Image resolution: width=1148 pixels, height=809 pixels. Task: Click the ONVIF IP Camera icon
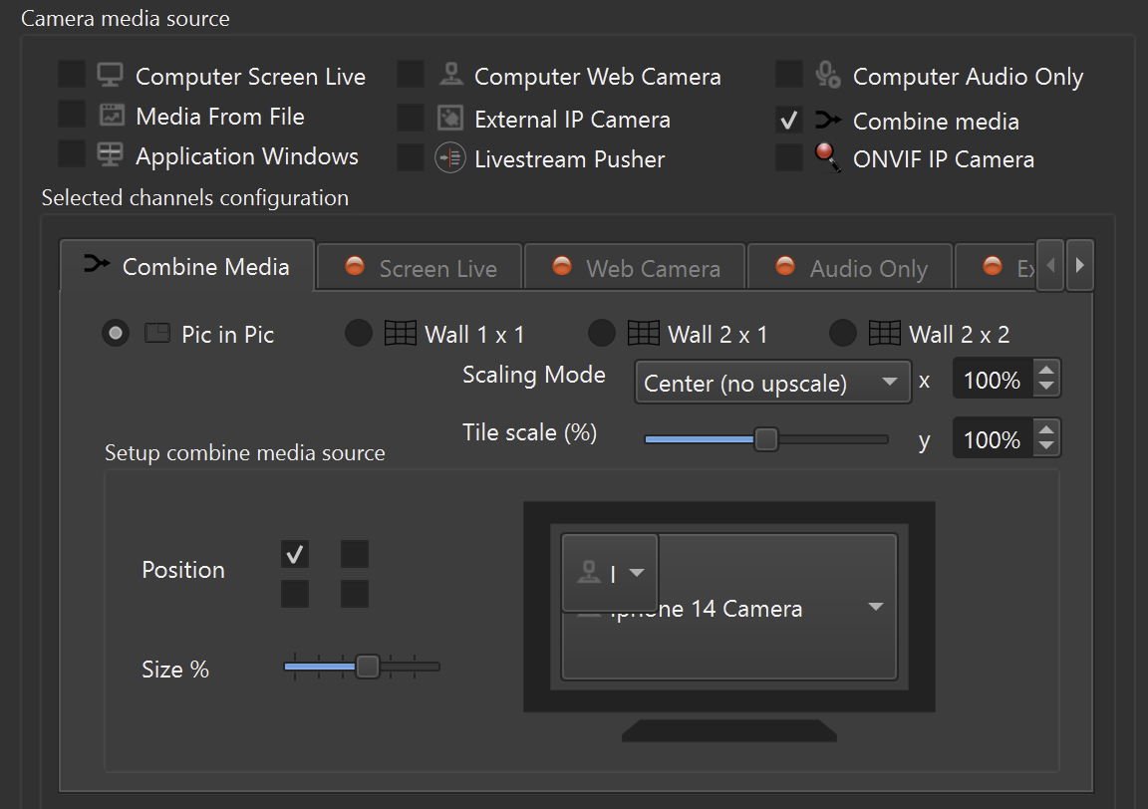point(827,158)
